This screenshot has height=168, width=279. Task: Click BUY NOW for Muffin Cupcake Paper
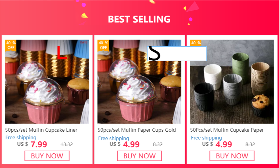232,156
